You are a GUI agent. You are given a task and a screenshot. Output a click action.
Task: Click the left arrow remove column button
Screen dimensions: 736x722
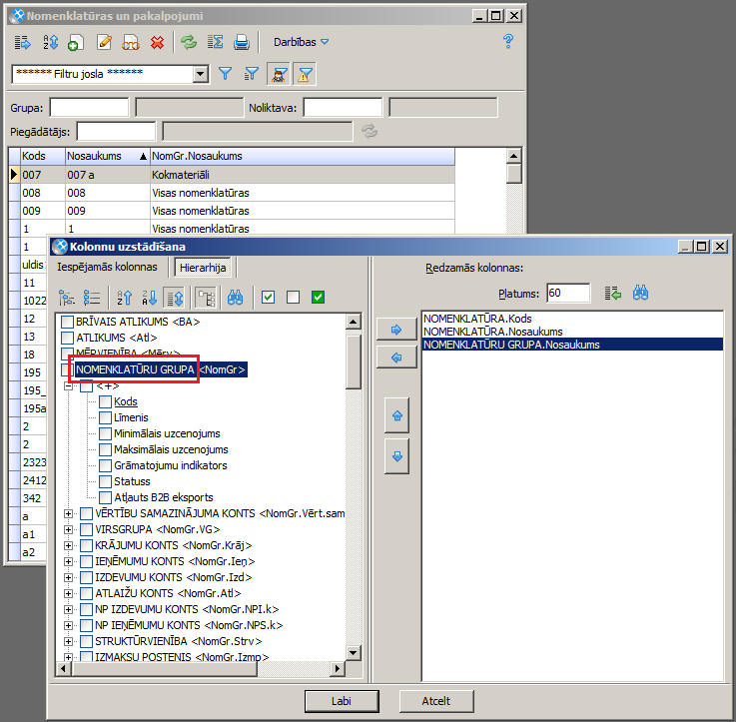[396, 358]
